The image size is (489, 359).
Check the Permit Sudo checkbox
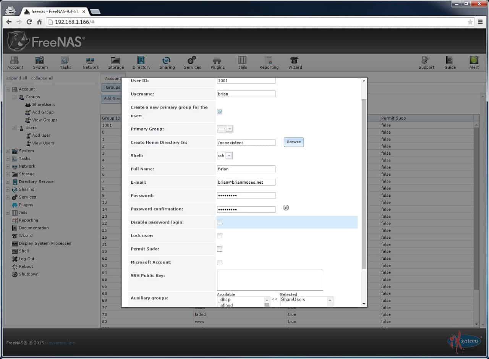pyautogui.click(x=220, y=249)
